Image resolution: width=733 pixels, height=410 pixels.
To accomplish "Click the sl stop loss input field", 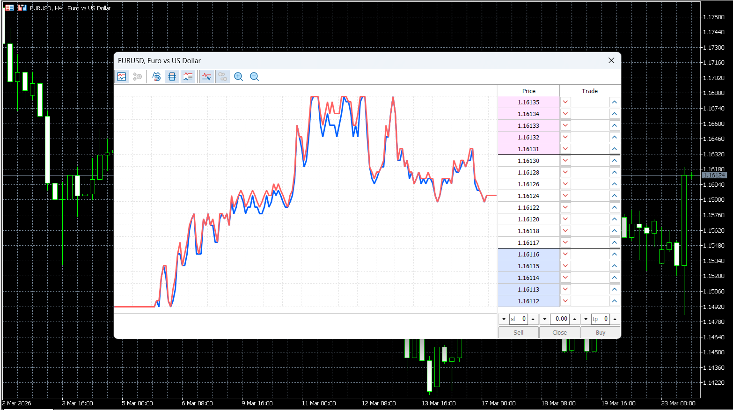I will click(x=518, y=319).
